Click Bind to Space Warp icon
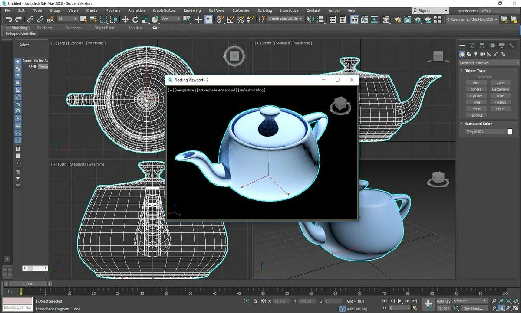The height and width of the screenshot is (313, 521). pyautogui.click(x=50, y=19)
